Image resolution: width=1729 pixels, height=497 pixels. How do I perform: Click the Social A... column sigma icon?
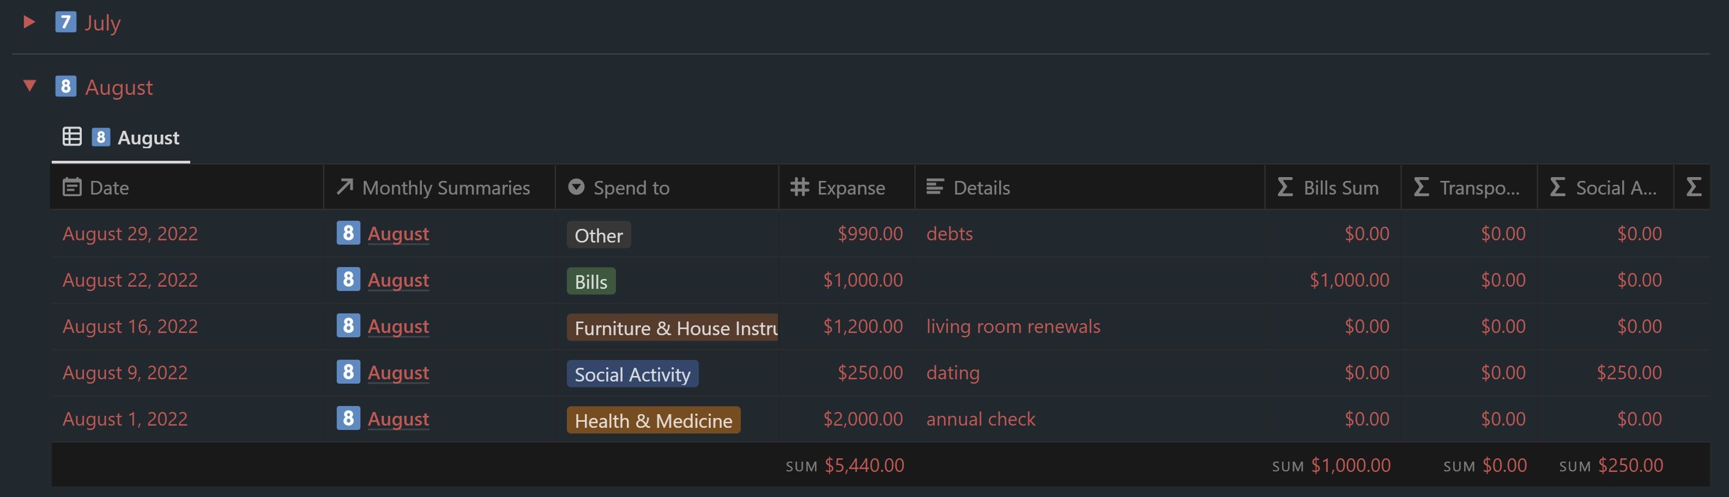click(1557, 187)
